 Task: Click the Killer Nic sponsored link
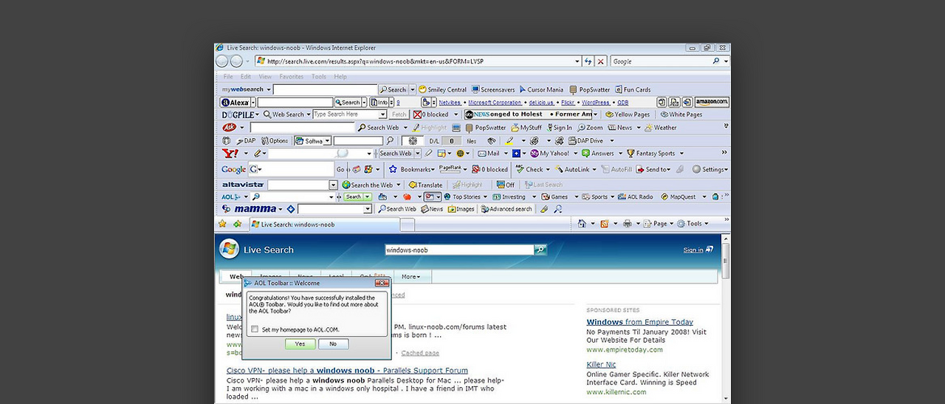(x=601, y=365)
